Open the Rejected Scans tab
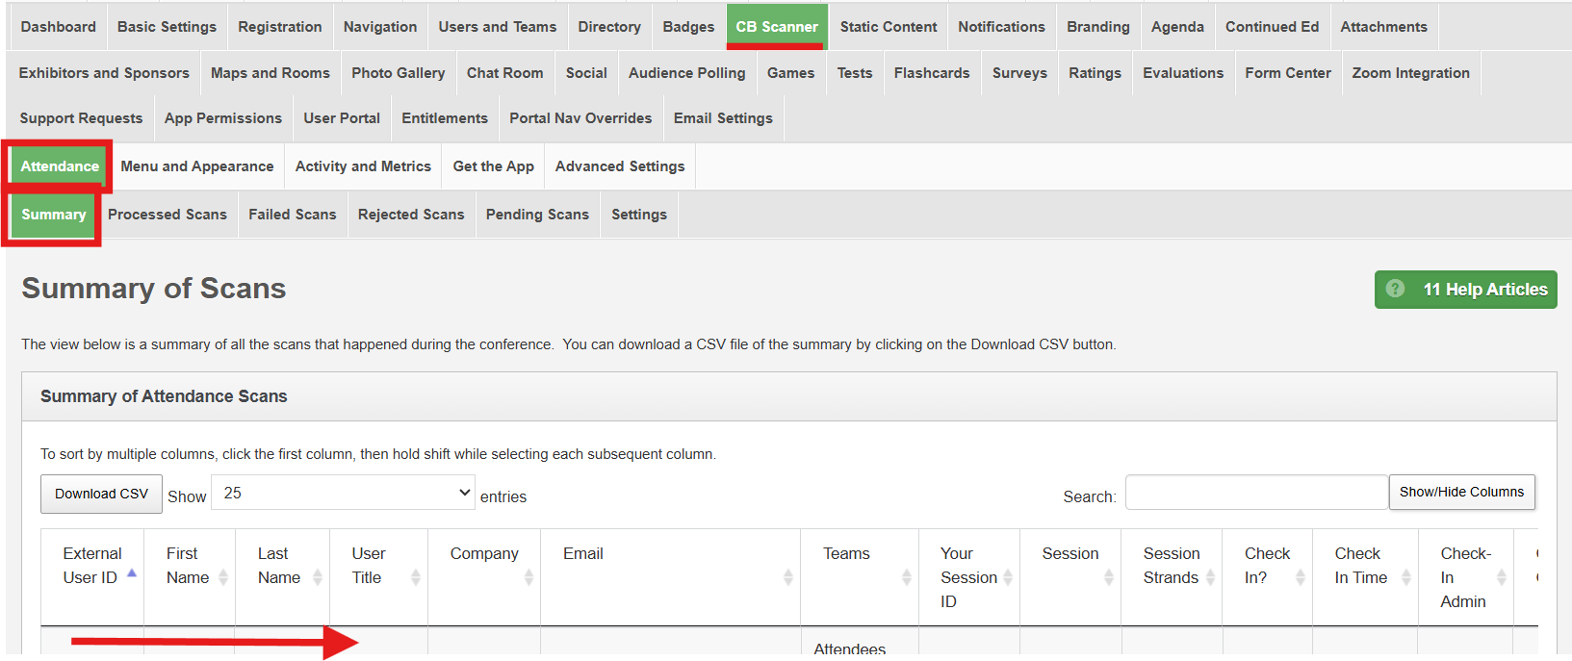Image resolution: width=1572 pixels, height=661 pixels. point(411,215)
